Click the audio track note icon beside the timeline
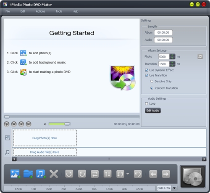Screen dimensions: 210x193 pos(7,152)
